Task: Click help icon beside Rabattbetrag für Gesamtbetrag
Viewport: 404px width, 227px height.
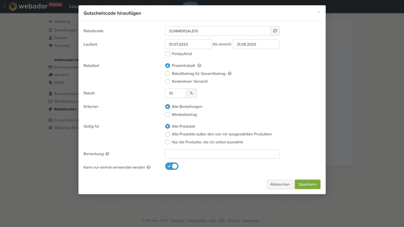Action: click(x=229, y=73)
